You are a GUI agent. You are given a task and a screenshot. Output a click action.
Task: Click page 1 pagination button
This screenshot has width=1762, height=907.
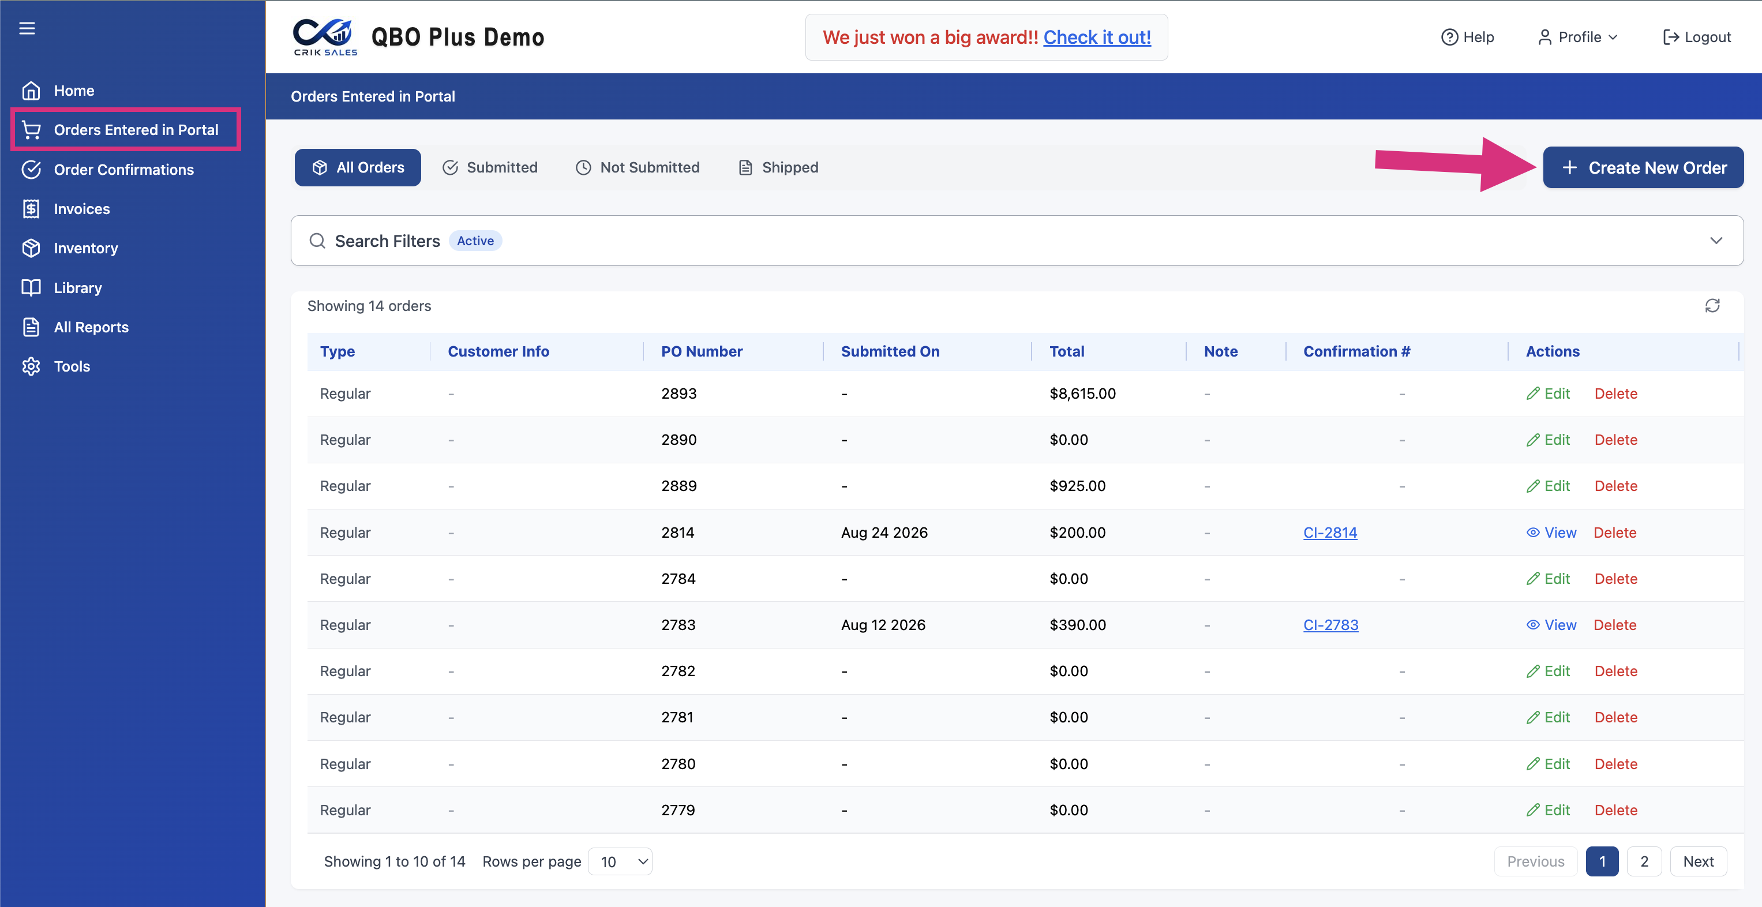point(1602,861)
